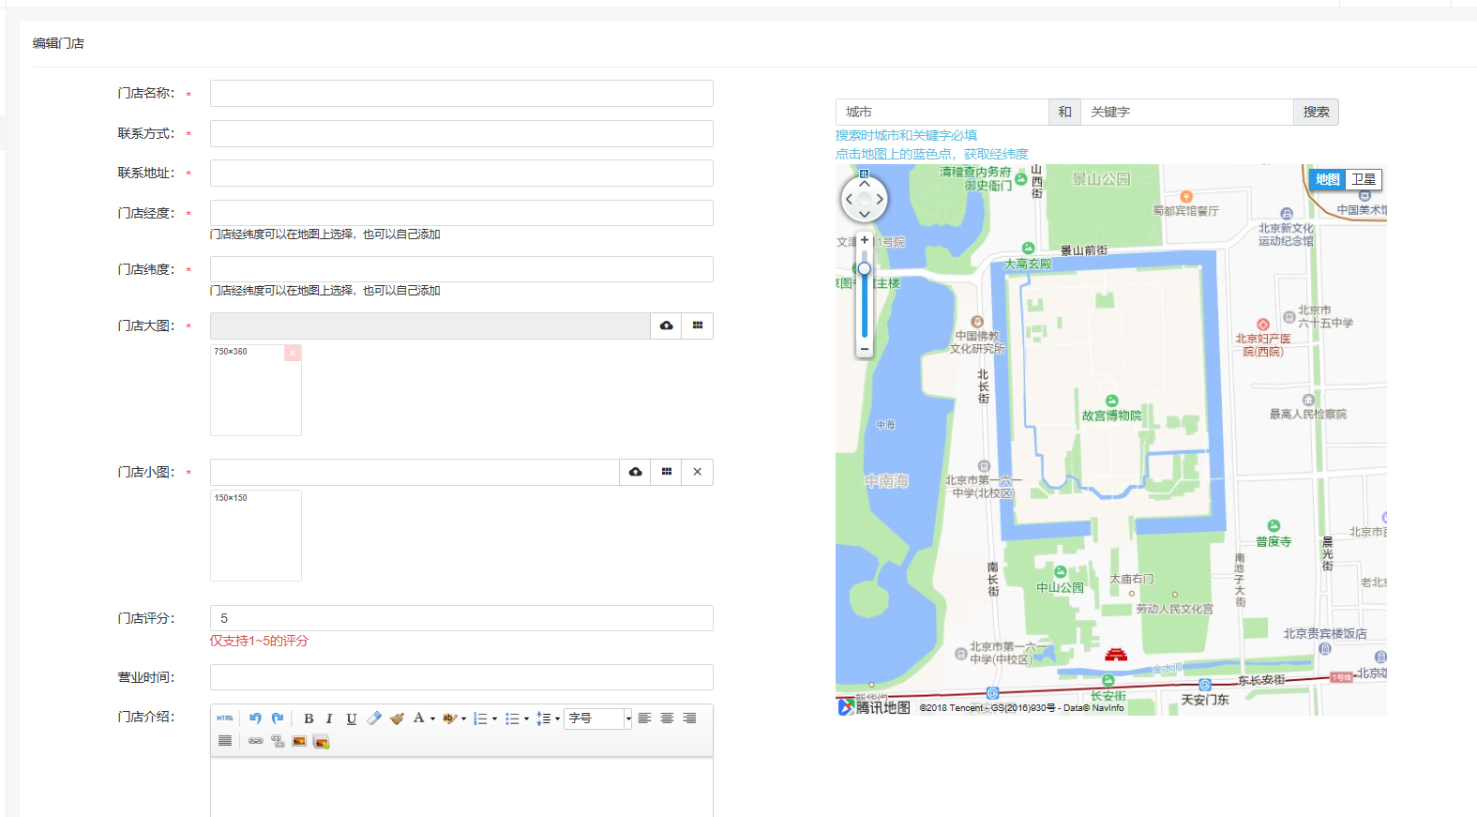This screenshot has width=1477, height=817.
Task: Expand the ordered list style dropdown
Action: [x=494, y=719]
